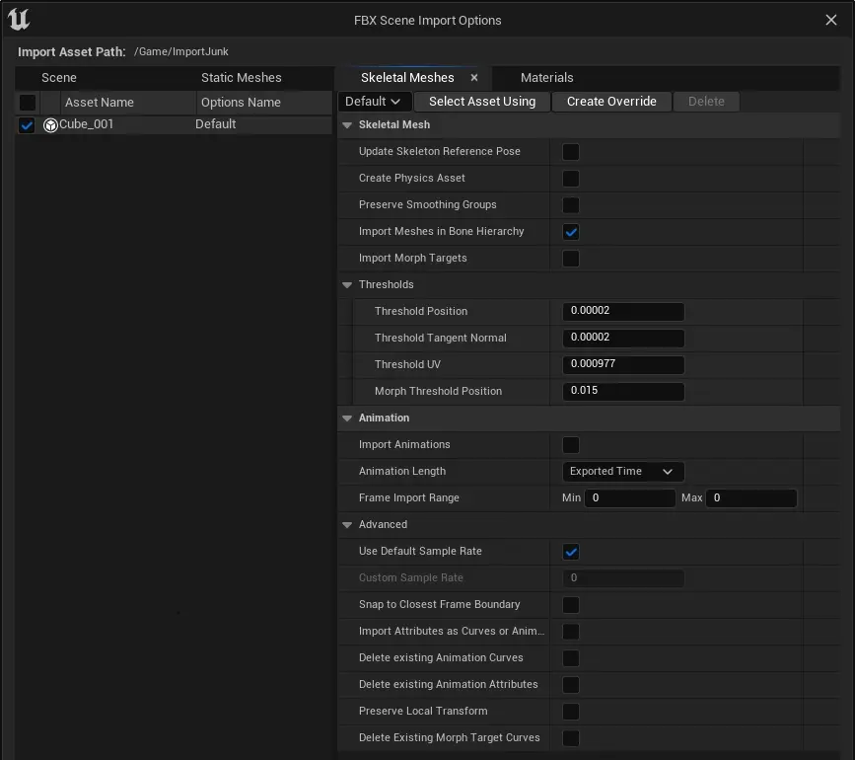The height and width of the screenshot is (760, 855).
Task: Select the Cube_001 asset row name
Action: (86, 124)
